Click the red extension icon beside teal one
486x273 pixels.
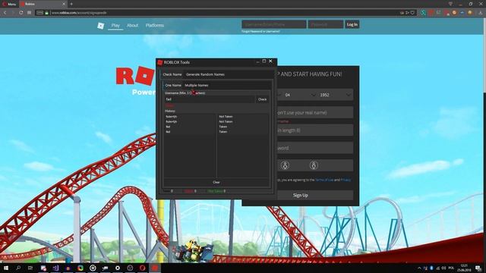(431, 13)
